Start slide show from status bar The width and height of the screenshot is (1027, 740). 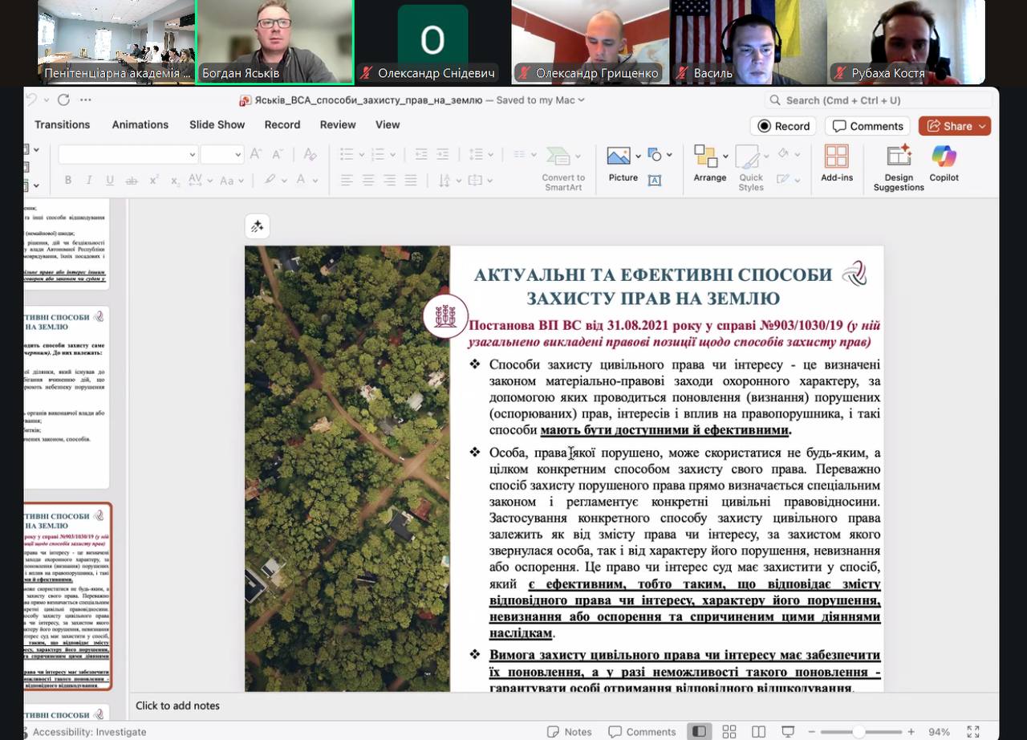[788, 731]
